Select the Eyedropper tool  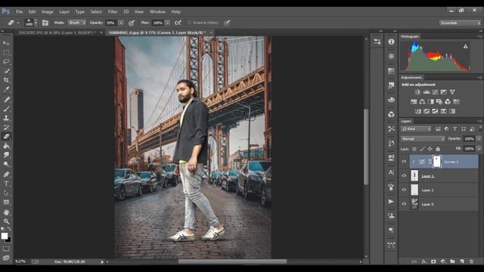(x=6, y=89)
